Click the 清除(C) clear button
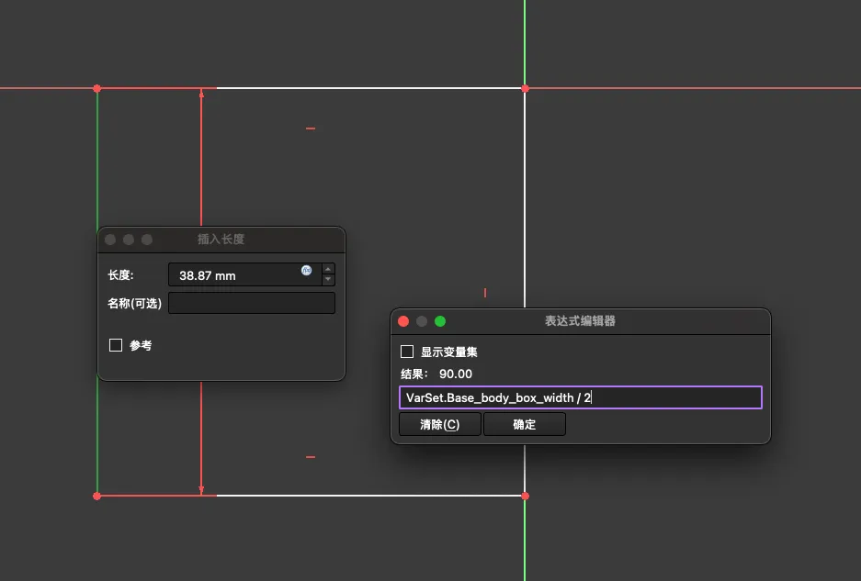This screenshot has width=861, height=581. 439,424
